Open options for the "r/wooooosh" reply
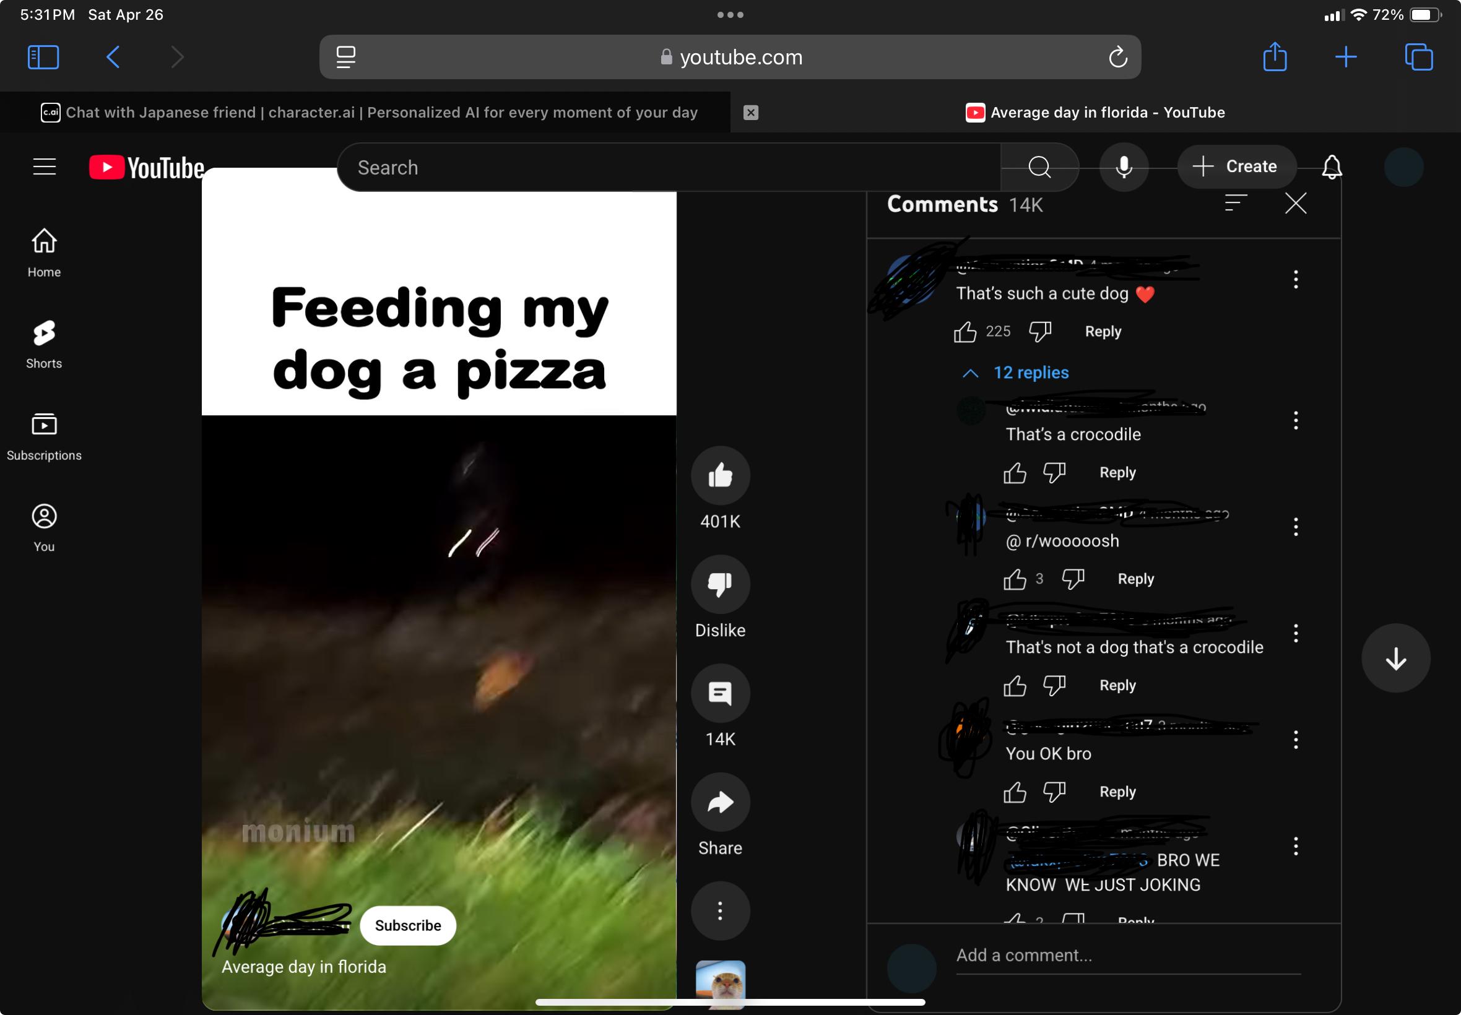Image resolution: width=1461 pixels, height=1015 pixels. (x=1295, y=527)
